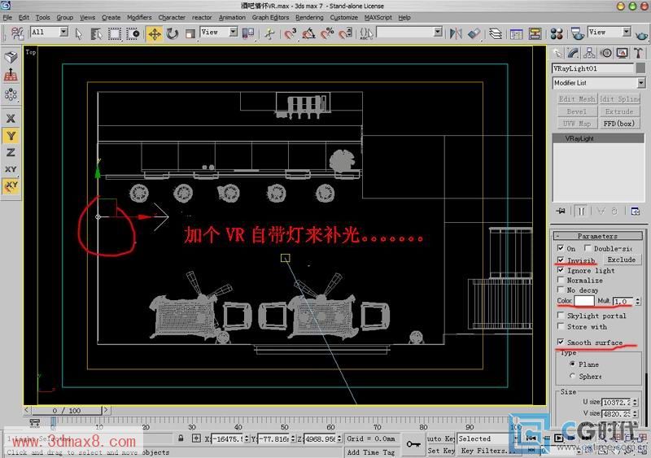
Task: Enable No decay checkbox
Action: pyautogui.click(x=561, y=290)
